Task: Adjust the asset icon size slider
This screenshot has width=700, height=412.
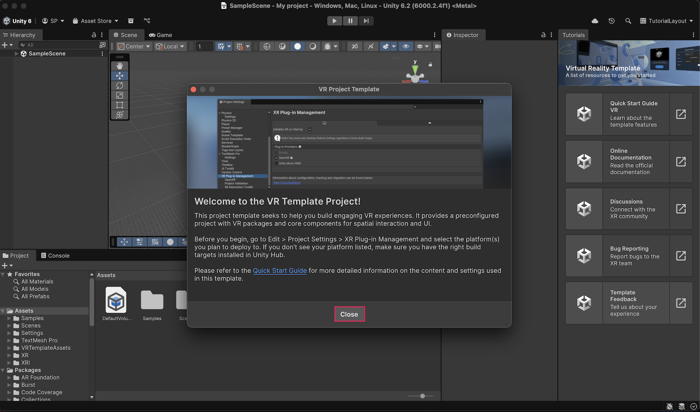Action: (422, 396)
